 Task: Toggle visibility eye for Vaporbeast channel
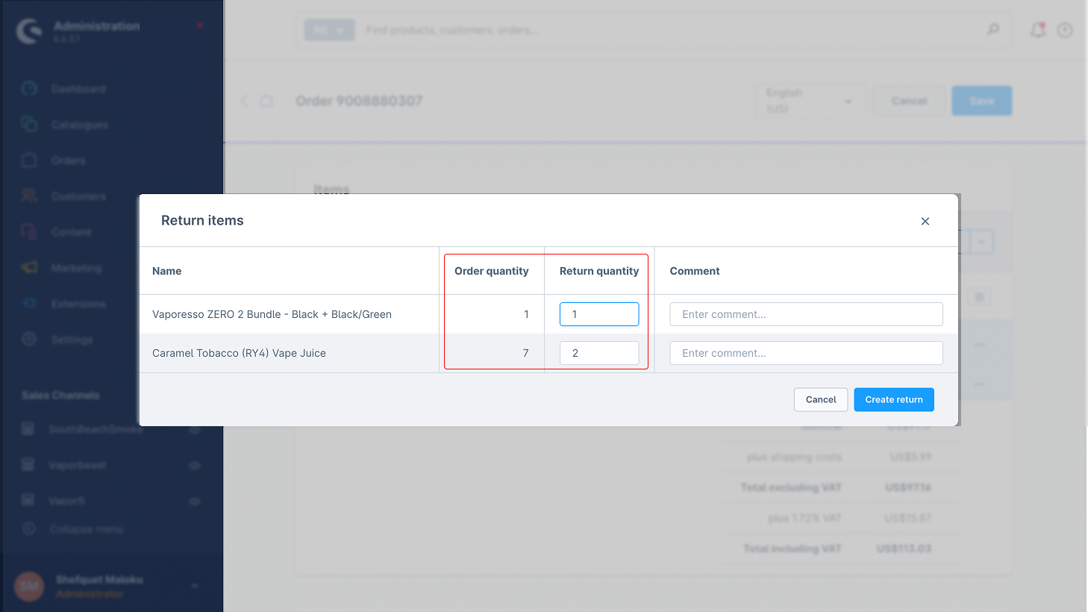[x=195, y=465]
